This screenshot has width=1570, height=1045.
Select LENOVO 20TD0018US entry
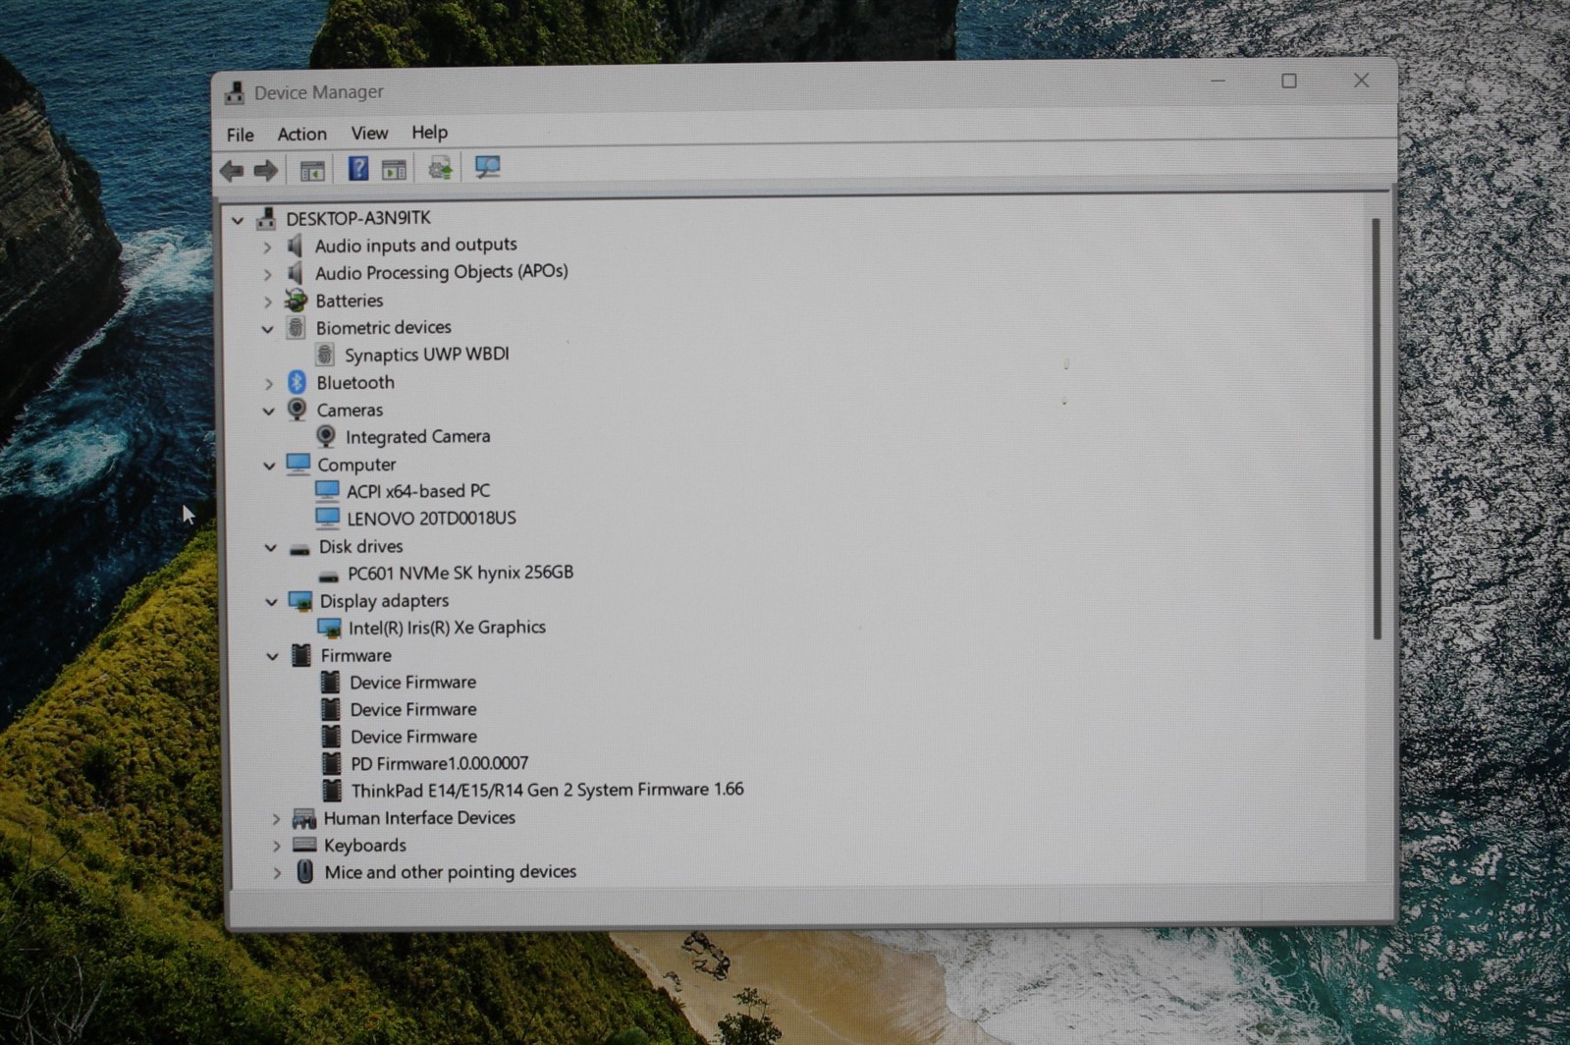point(431,518)
